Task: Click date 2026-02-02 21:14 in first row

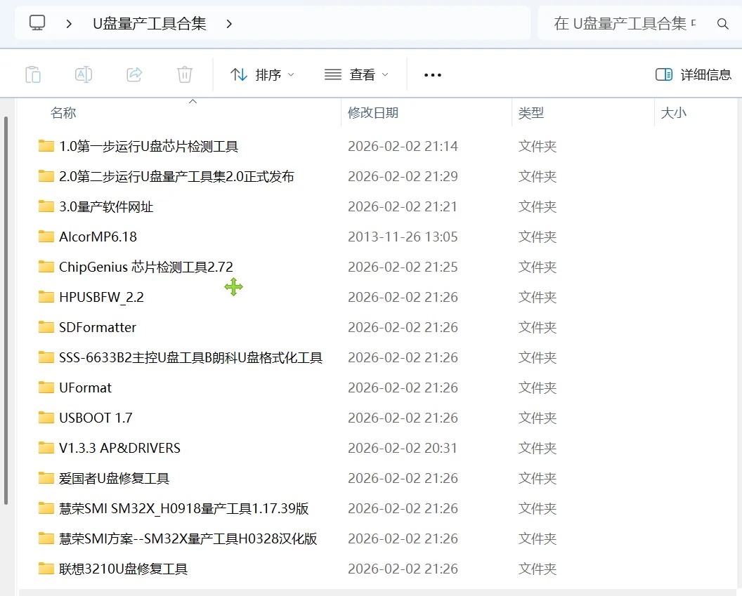Action: (403, 147)
